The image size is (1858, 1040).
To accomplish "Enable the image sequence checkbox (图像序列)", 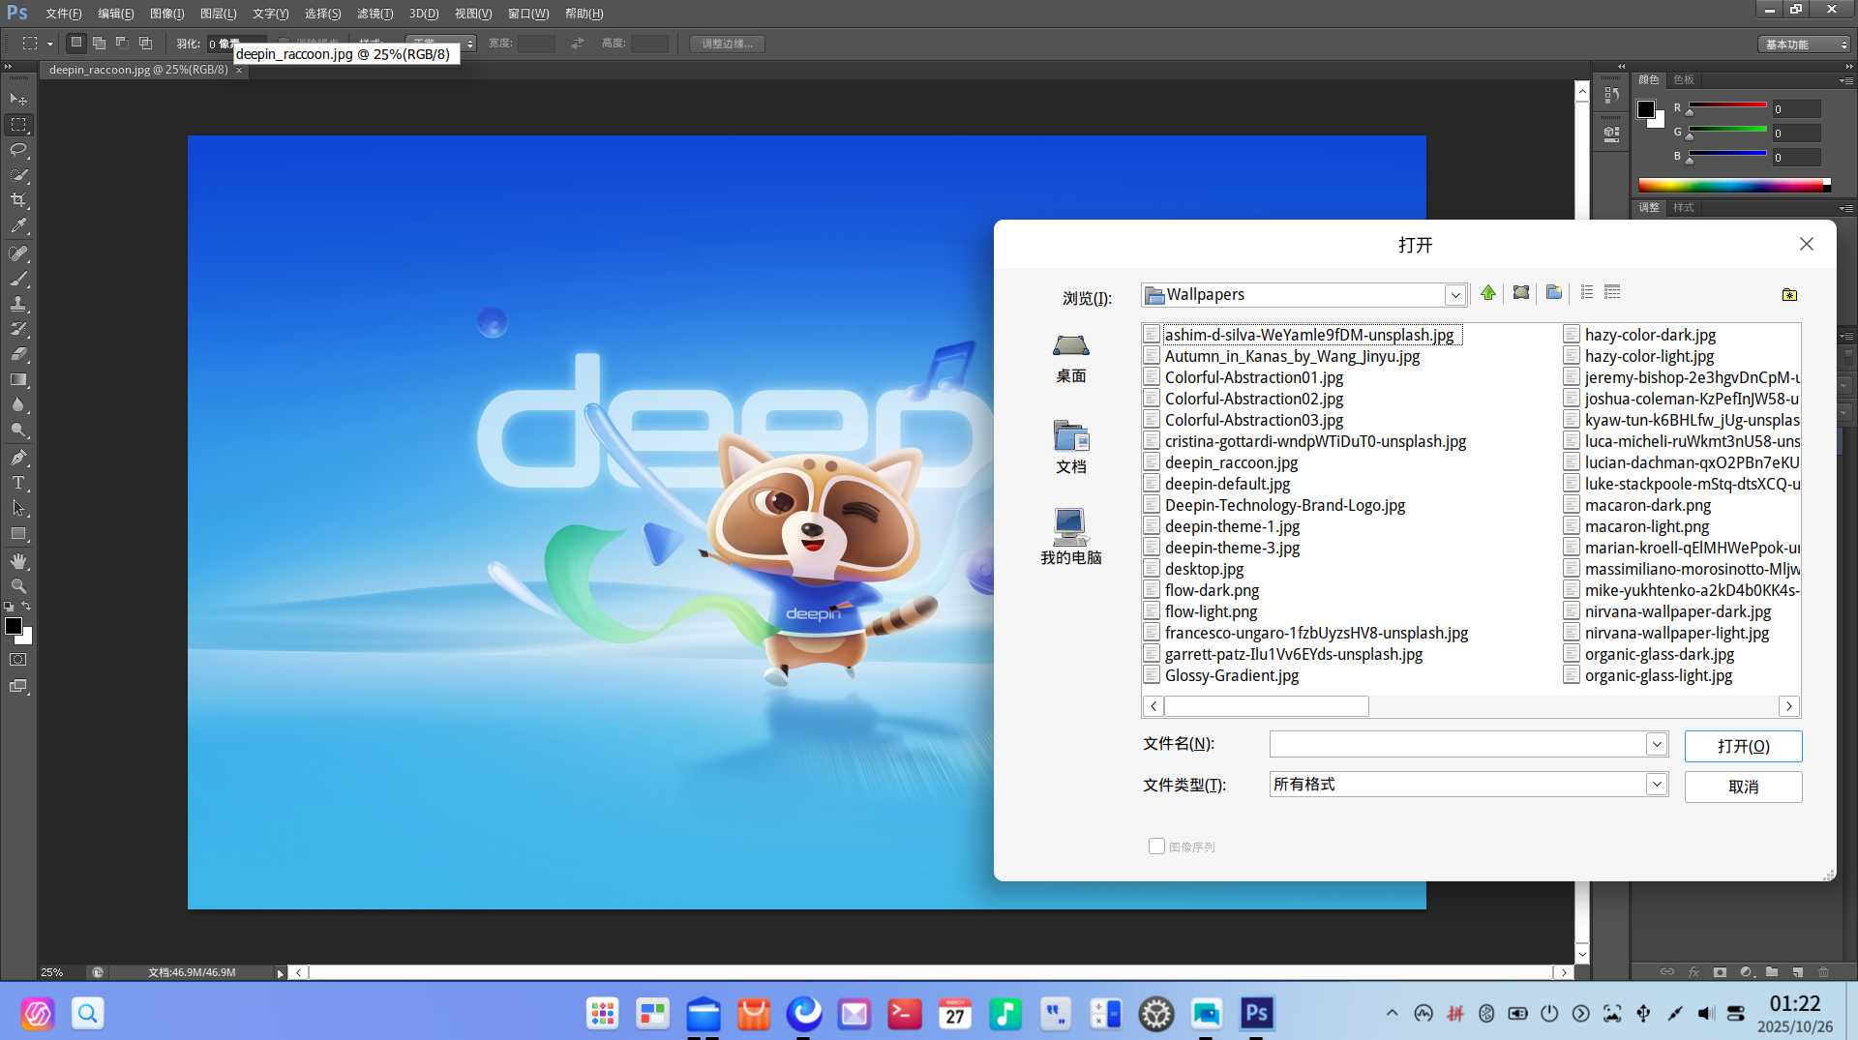I will point(1156,847).
